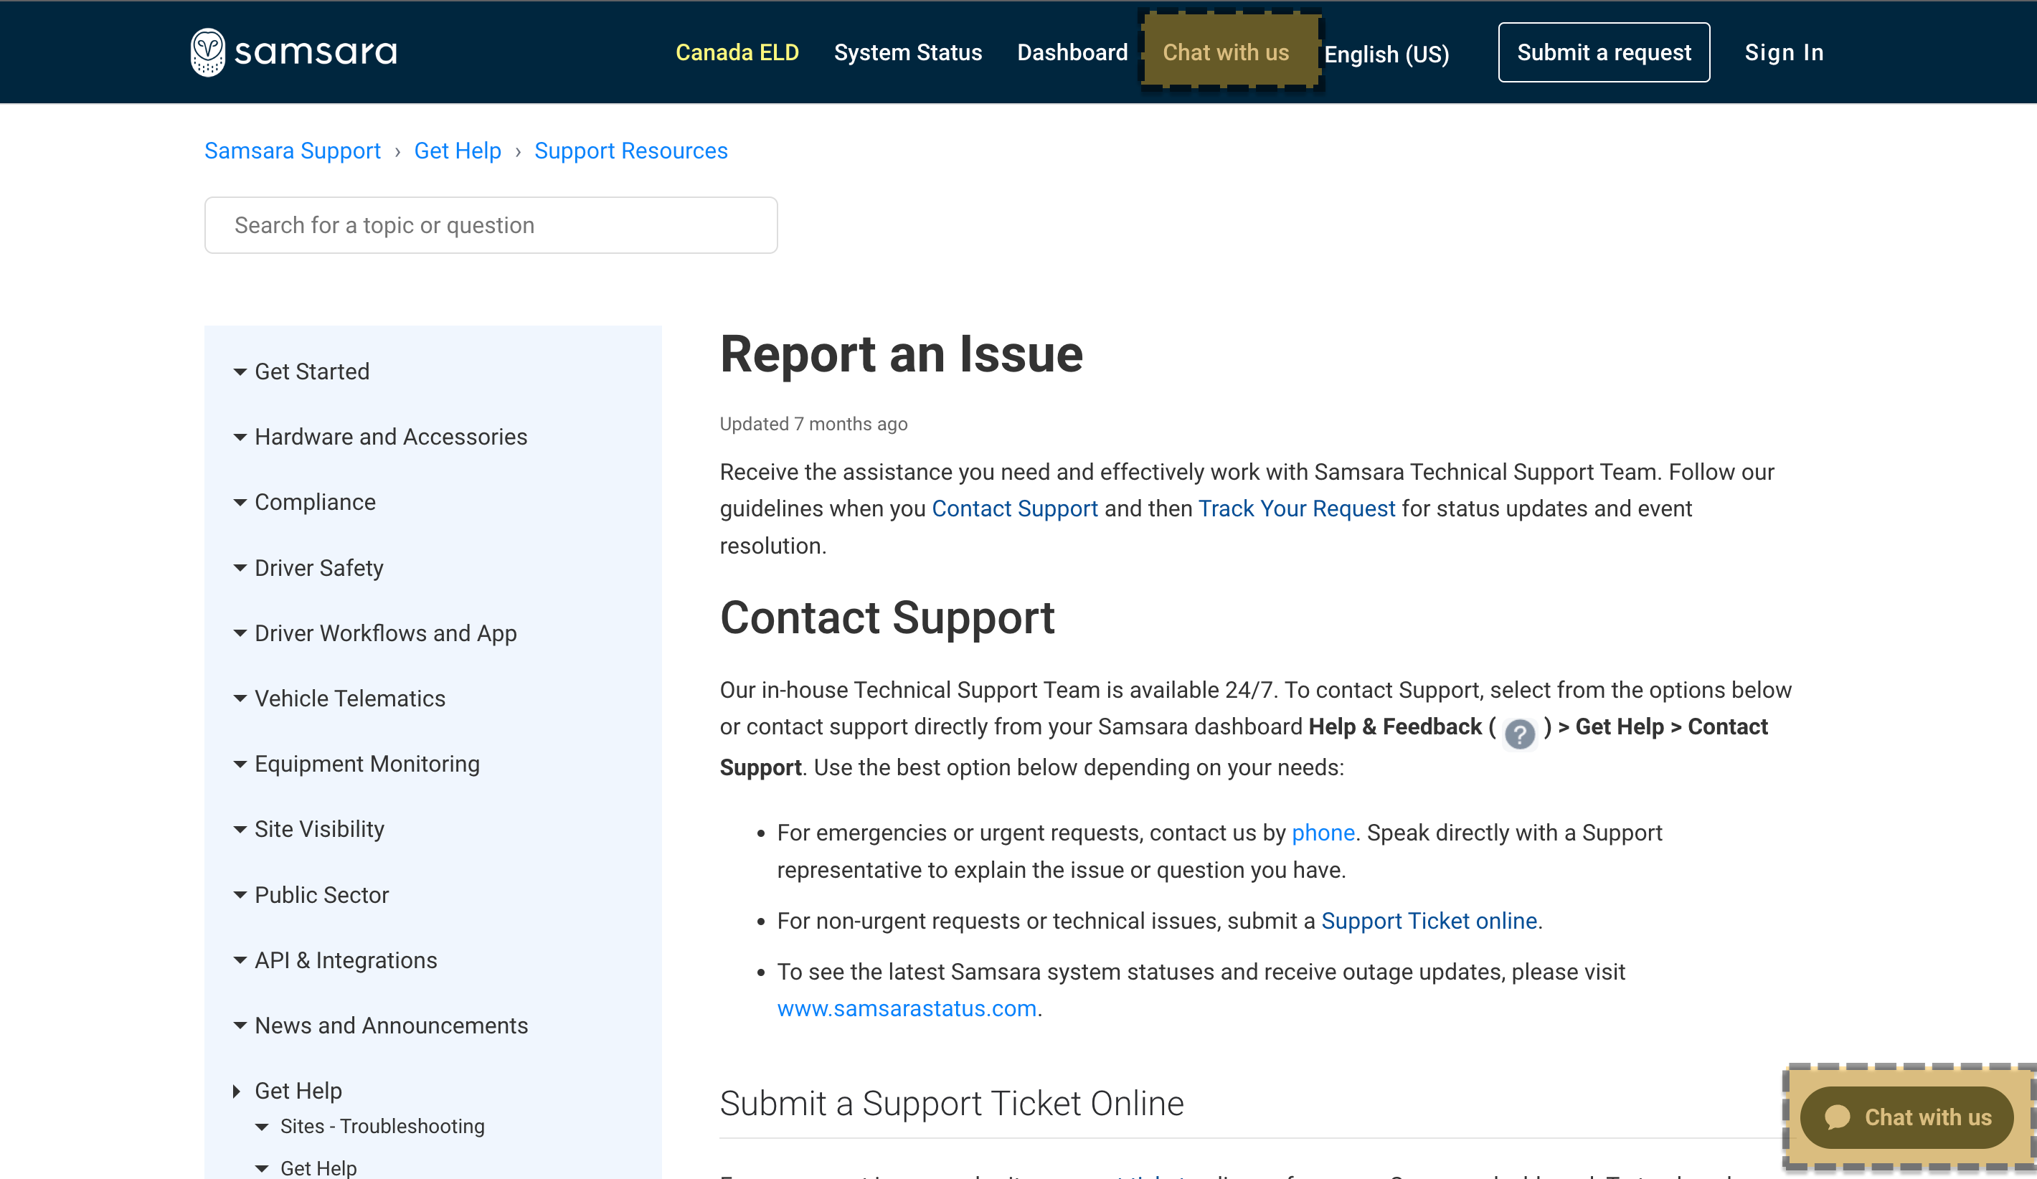Select Hardware and Accessories sidebar label
This screenshot has height=1179, width=2037.
[x=391, y=437]
